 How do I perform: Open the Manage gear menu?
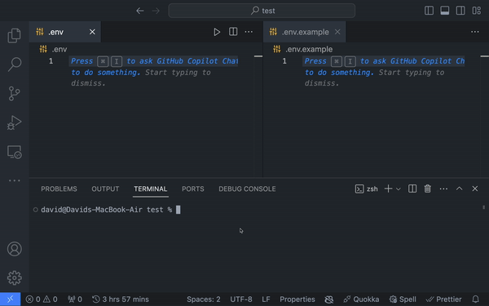(x=15, y=277)
